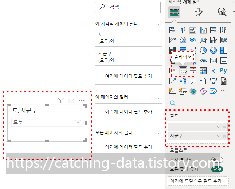
Task: Select the pie chart visual
Action: [x=203, y=50]
